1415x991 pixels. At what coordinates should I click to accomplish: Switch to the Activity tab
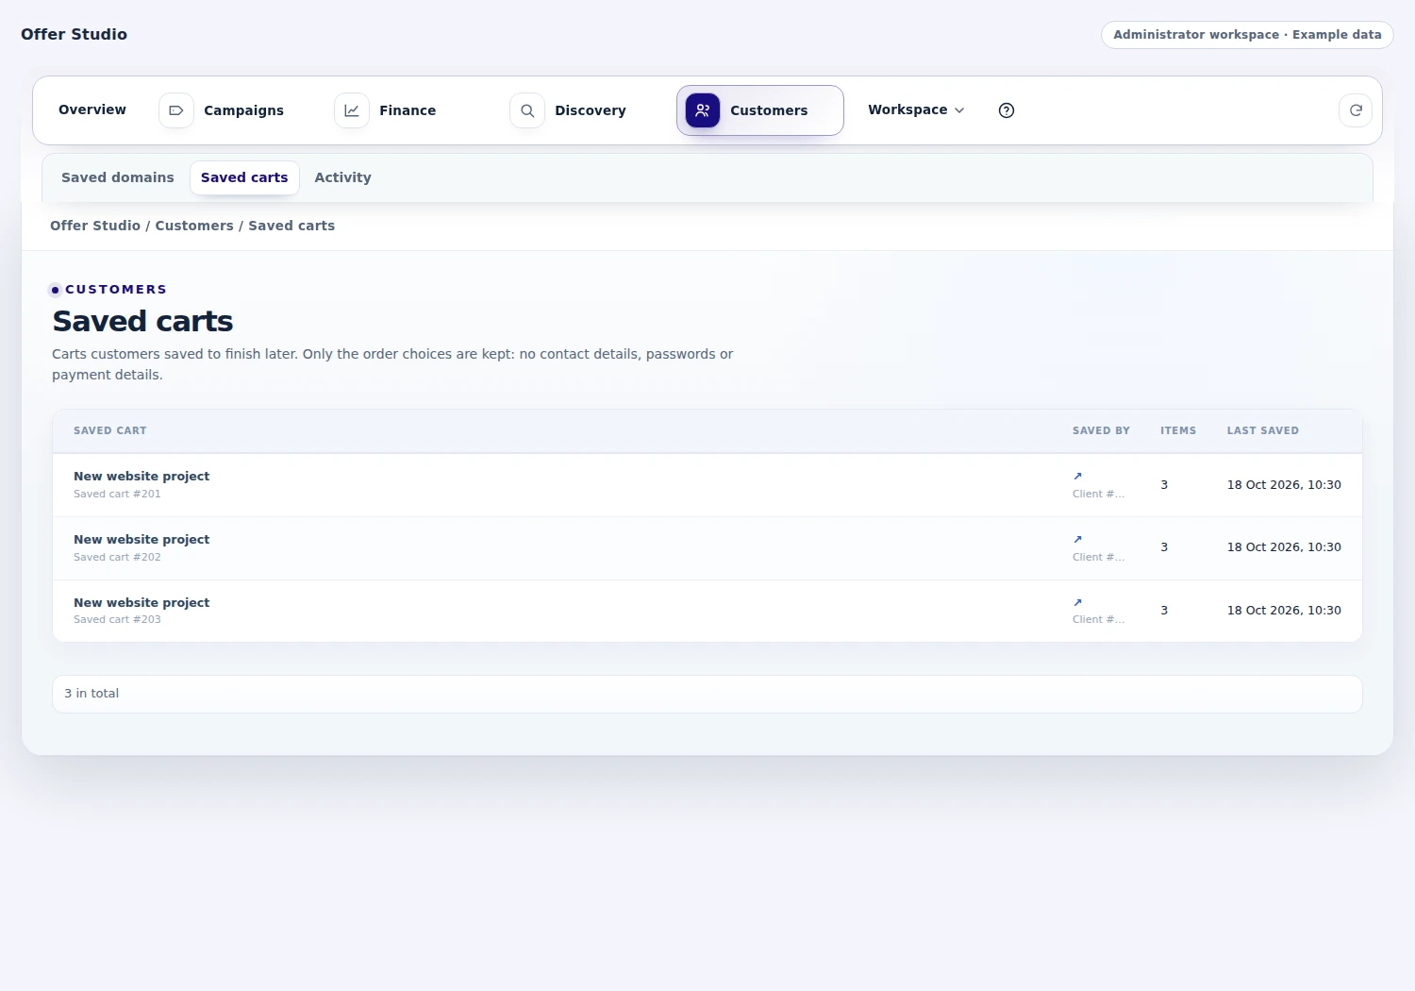(342, 177)
